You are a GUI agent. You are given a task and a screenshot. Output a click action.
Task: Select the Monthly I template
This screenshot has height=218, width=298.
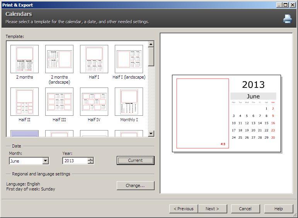point(129,101)
